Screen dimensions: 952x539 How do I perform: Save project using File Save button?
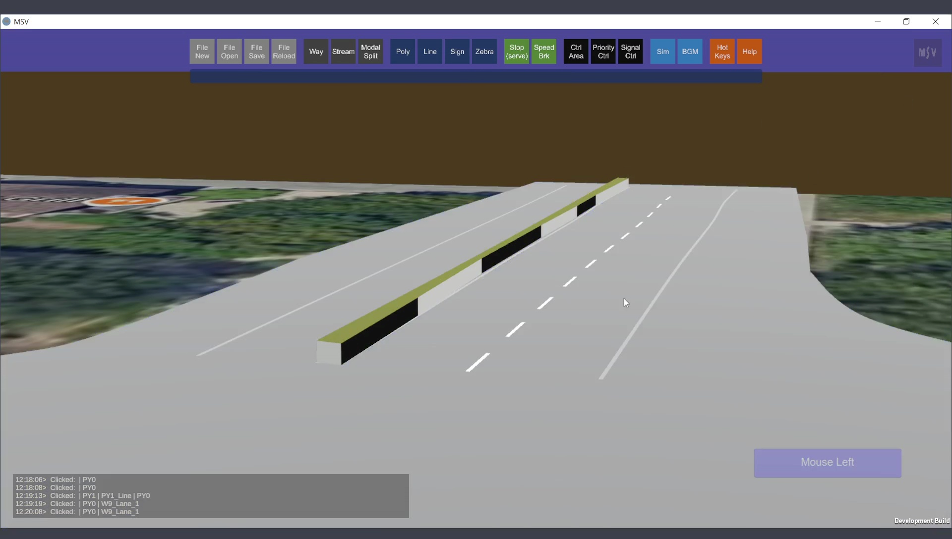click(x=256, y=52)
